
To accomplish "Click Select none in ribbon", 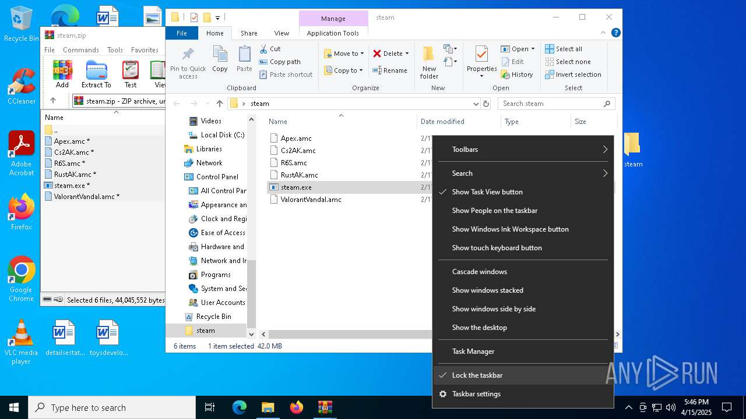I will [x=568, y=62].
